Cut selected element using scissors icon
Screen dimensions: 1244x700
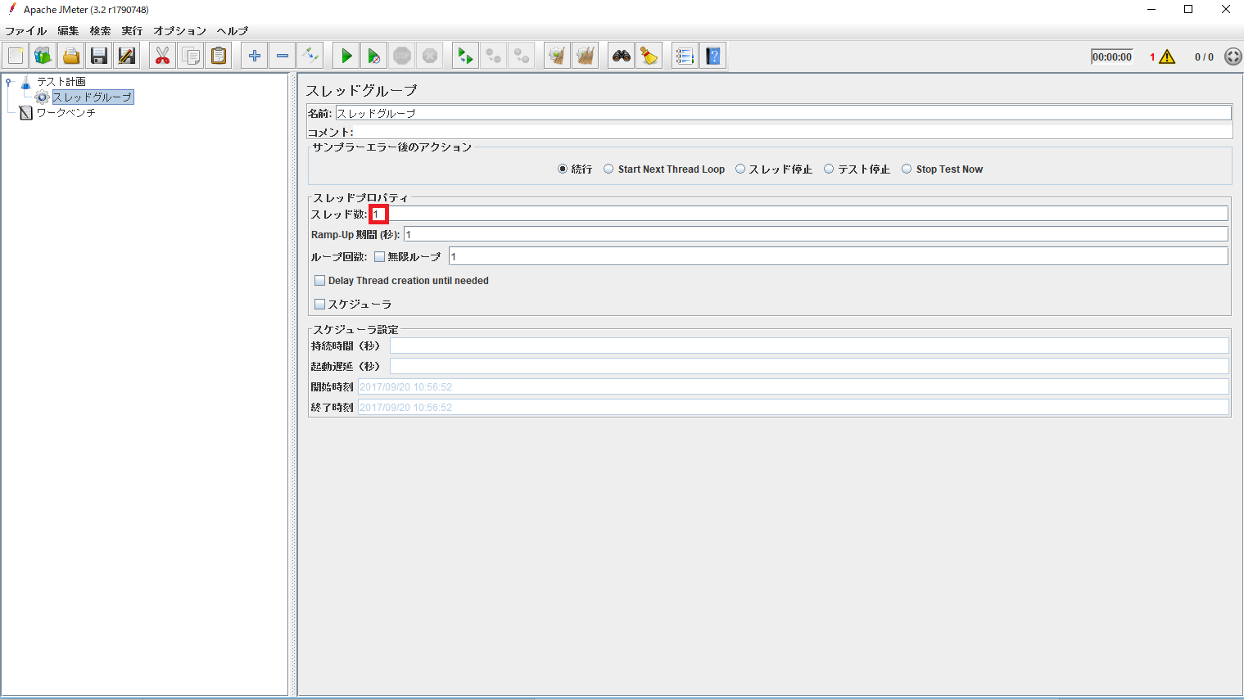coord(162,55)
